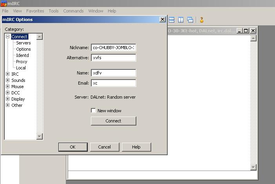Select Servers in category tree
Screen dimensions: 275x184
(x=24, y=43)
